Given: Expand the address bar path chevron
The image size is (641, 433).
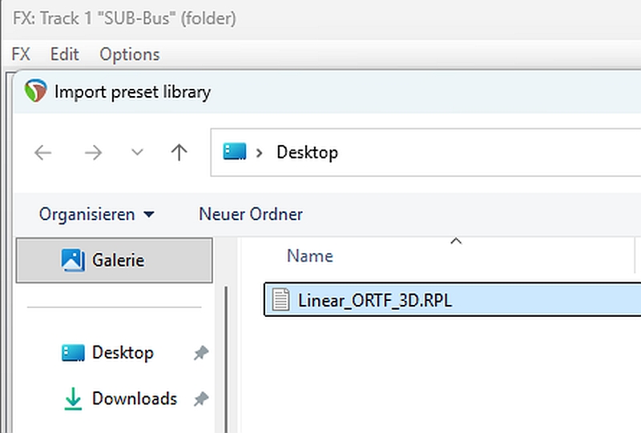Looking at the screenshot, I should (x=259, y=153).
